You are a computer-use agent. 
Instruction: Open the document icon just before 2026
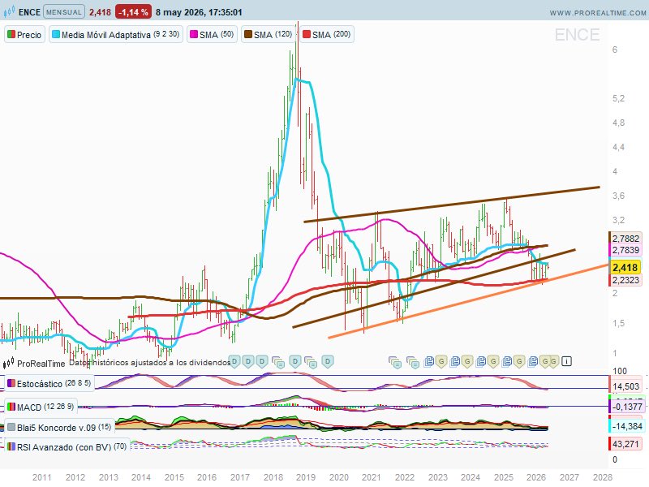coord(533,361)
